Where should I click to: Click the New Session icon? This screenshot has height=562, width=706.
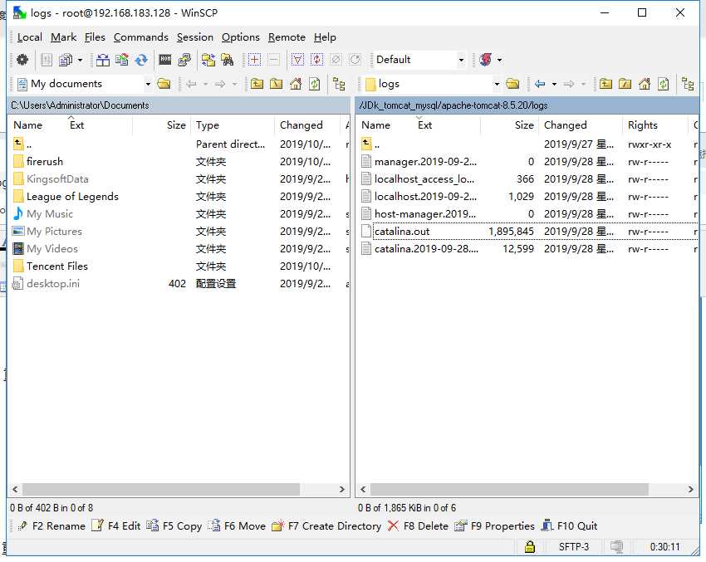(485, 60)
